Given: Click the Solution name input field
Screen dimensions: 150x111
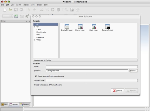Looking at the screenshot, I should 92,80.
